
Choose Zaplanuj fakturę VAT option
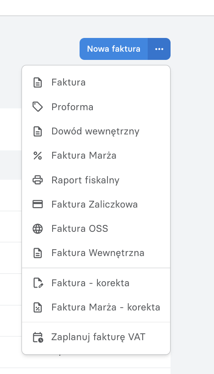96,337
